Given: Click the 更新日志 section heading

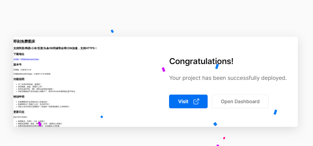Looking at the screenshot, I should [19, 112].
